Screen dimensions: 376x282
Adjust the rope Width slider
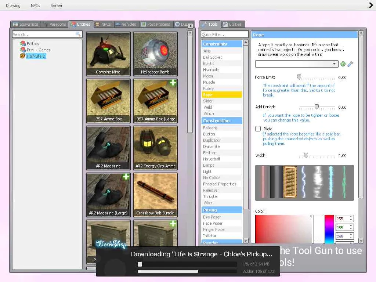[306, 155]
